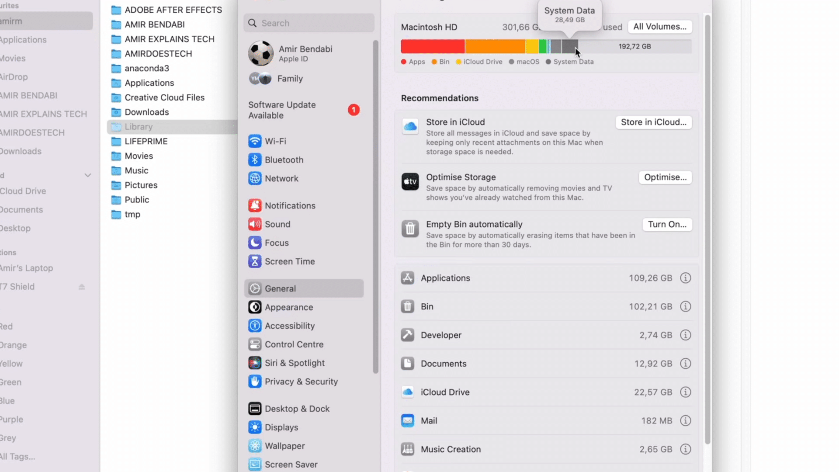Click the Turn On... button
The image size is (839, 472).
pyautogui.click(x=667, y=225)
